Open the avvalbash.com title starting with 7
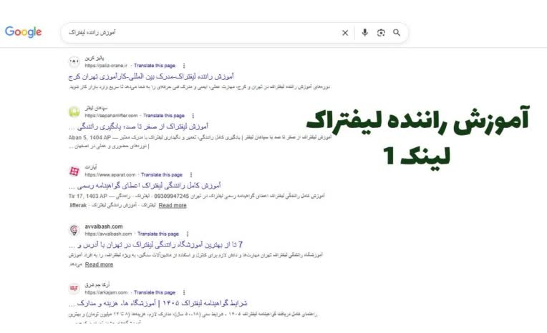Image resolution: width=547 pixels, height=333 pixels. click(155, 244)
